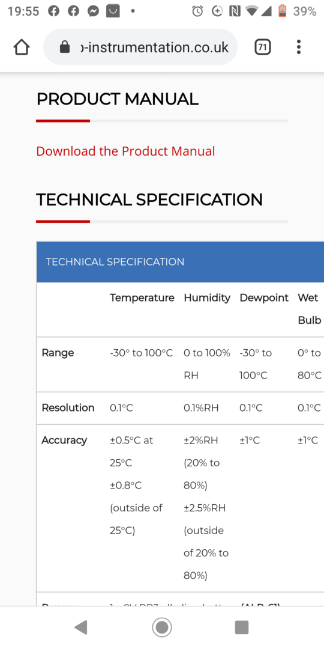This screenshot has height=649, width=324.
Task: Open the tab switcher showing 71 tabs
Action: 262,47
